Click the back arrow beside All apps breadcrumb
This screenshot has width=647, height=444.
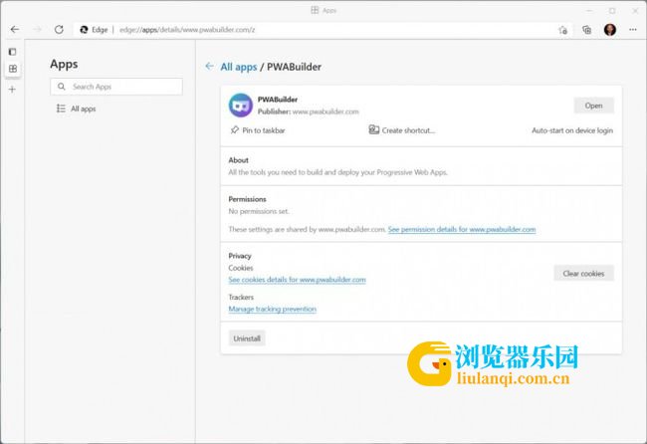click(210, 66)
